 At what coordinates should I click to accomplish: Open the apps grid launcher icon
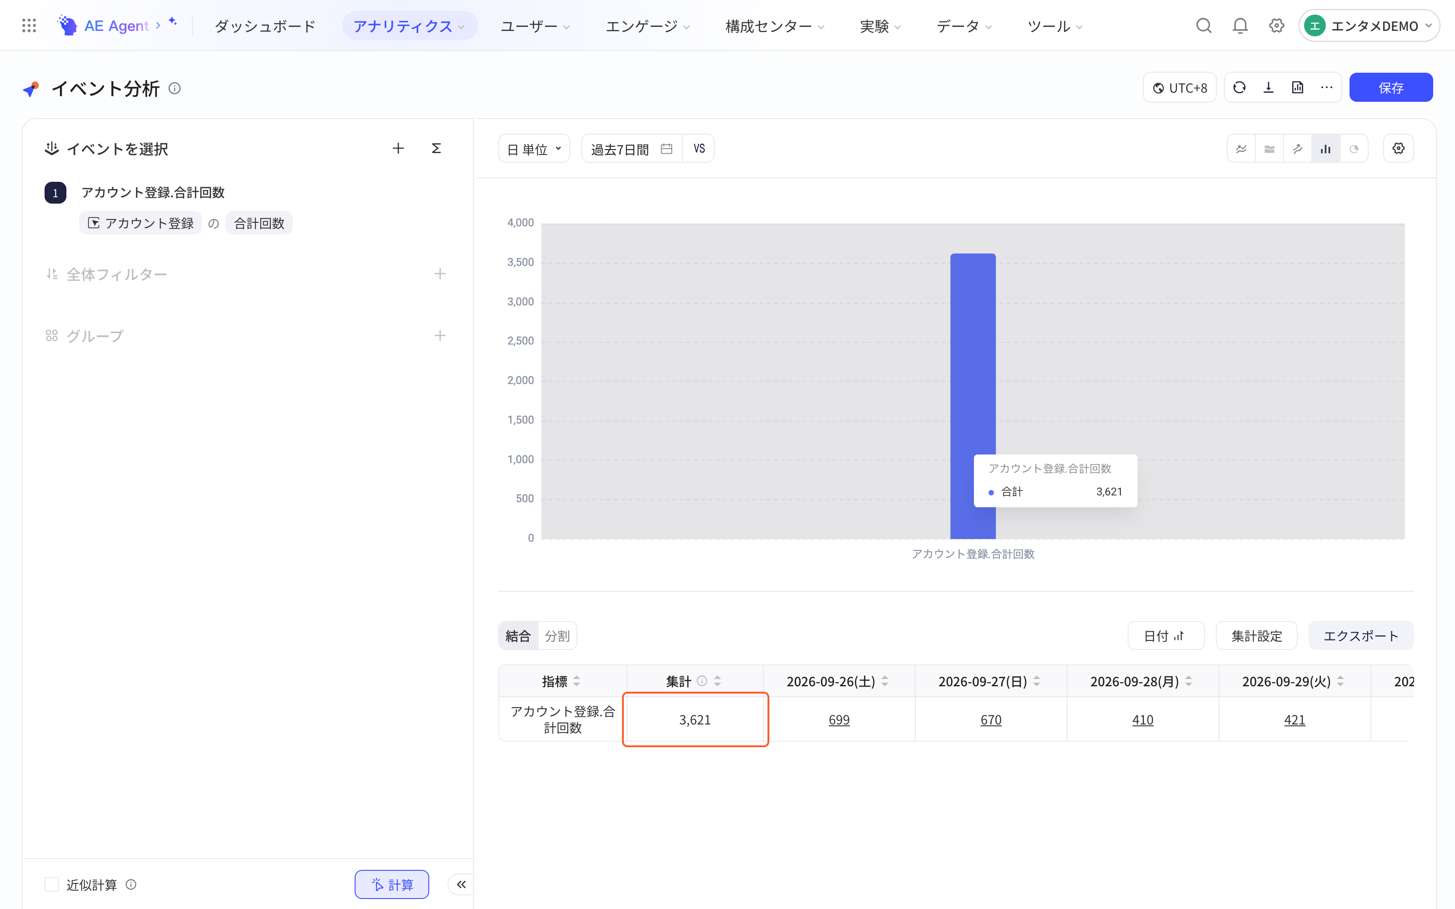(29, 26)
